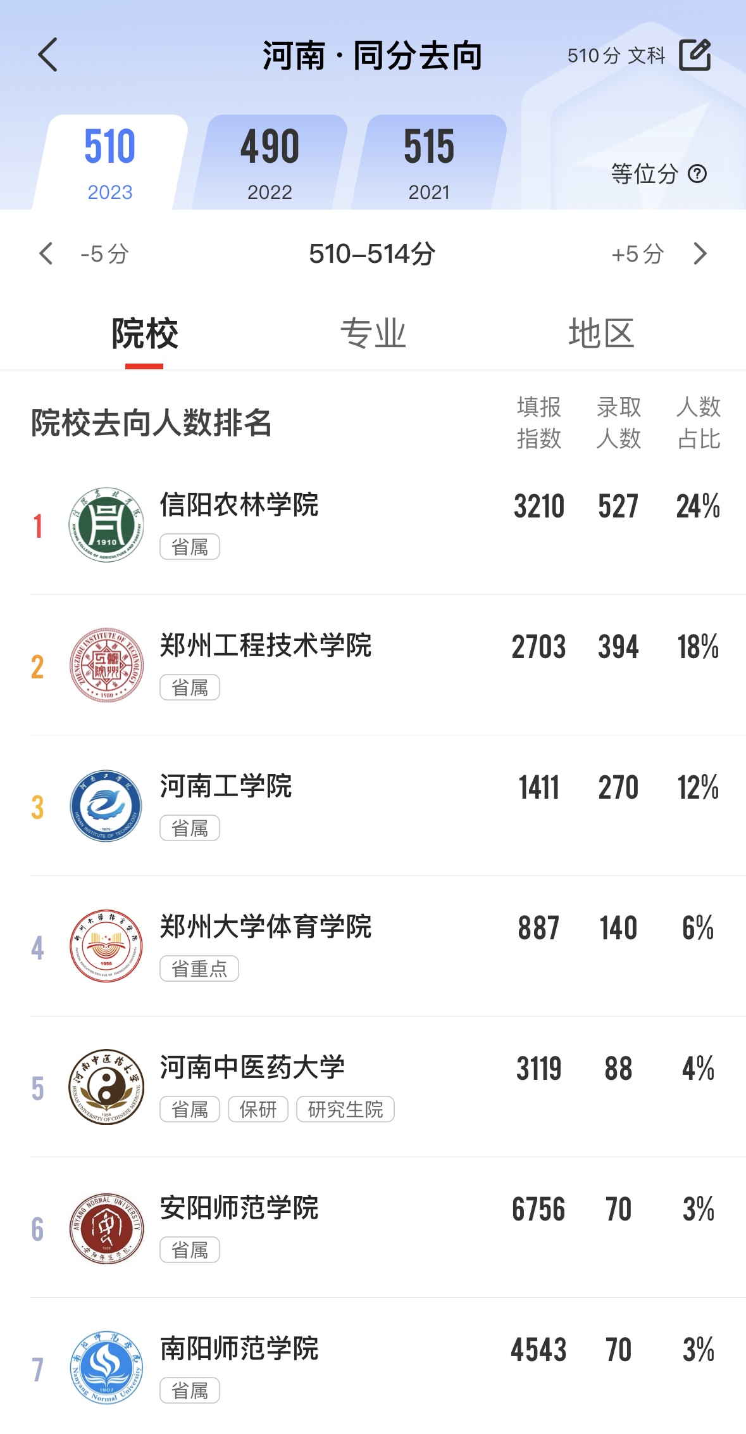Image resolution: width=746 pixels, height=1434 pixels.
Task: Click the -5分 button
Action: pos(104,254)
